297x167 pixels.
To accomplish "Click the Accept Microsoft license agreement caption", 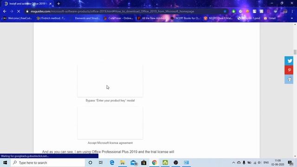I will [110, 143].
